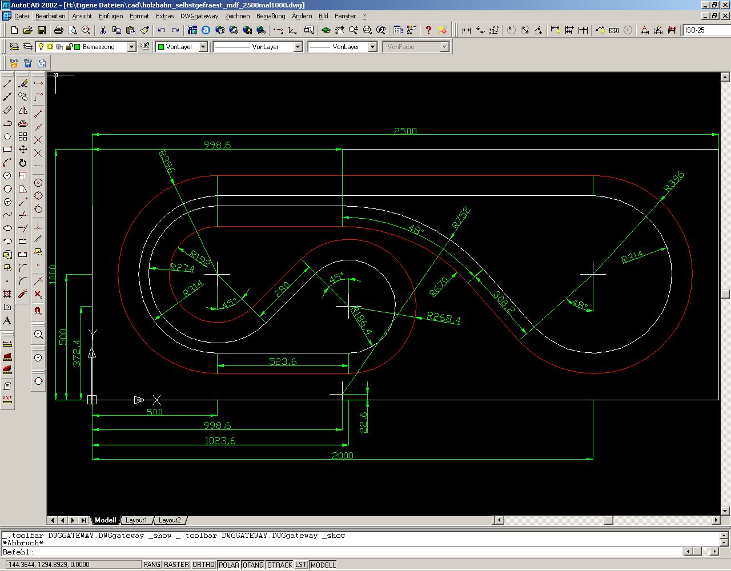Viewport: 731px width, 571px height.
Task: Click the Radius Dimension icon
Action: point(511,30)
